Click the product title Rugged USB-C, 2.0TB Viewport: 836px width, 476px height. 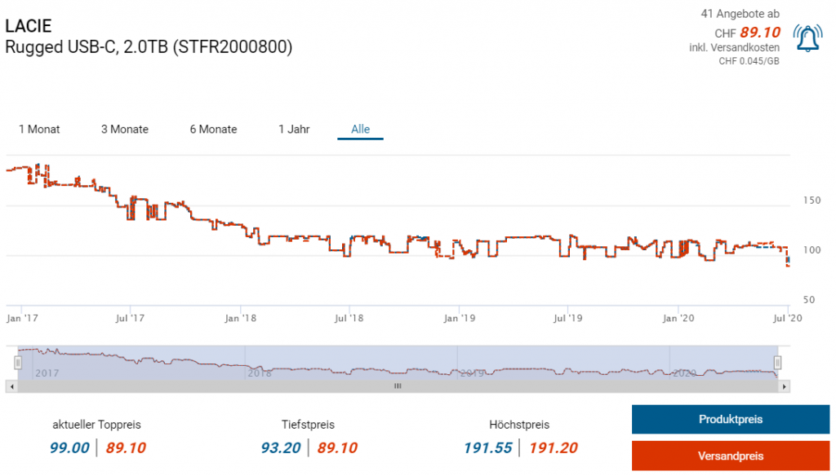(x=149, y=47)
